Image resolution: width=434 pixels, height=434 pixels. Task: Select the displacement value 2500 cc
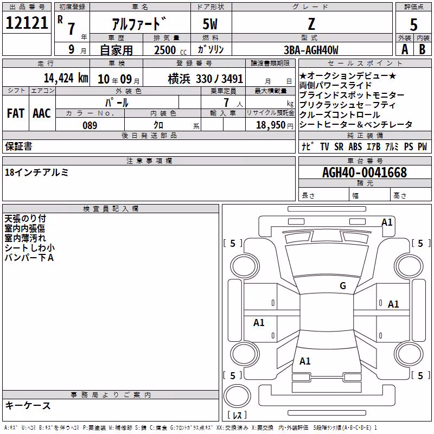[170, 50]
